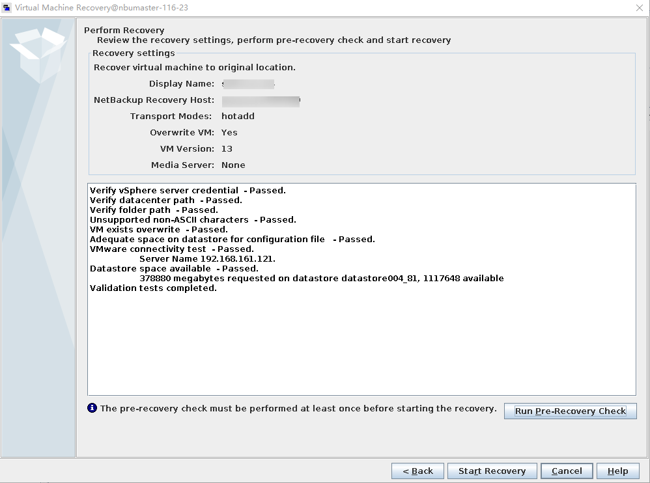Click the datastore004_81 megabytes requested line
650x483 pixels.
tap(321, 278)
